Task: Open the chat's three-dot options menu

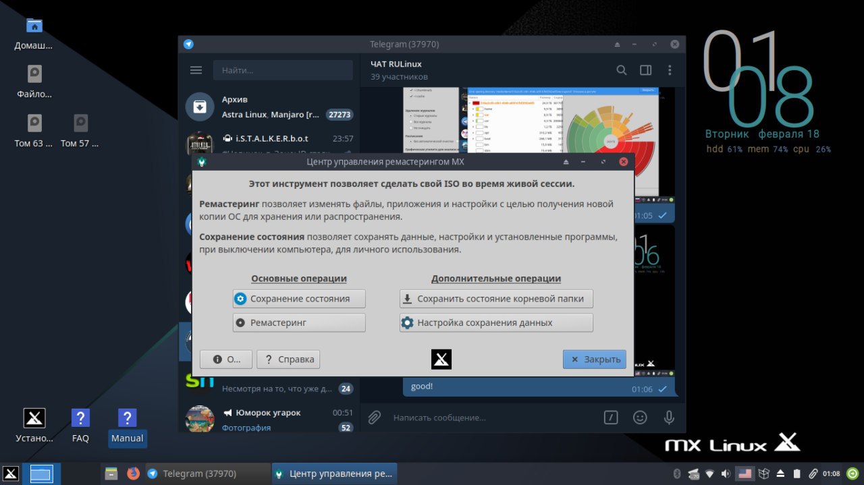Action: (670, 70)
